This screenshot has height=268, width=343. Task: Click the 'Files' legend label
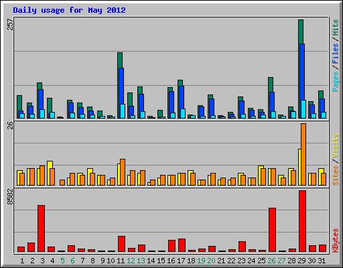pos(335,53)
